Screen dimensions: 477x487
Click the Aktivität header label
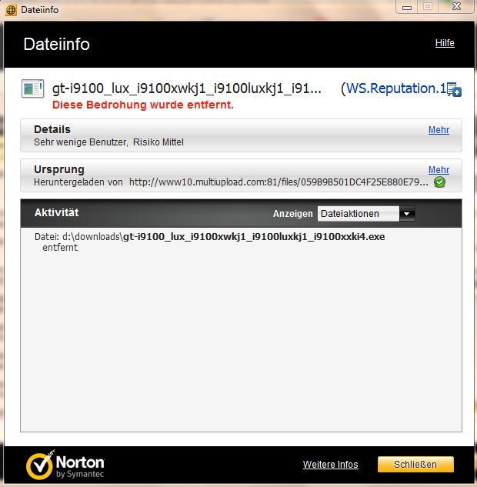(x=56, y=213)
